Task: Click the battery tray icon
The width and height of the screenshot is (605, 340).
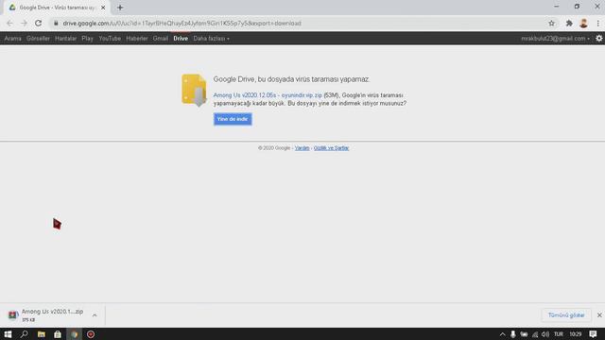Action: [524, 334]
